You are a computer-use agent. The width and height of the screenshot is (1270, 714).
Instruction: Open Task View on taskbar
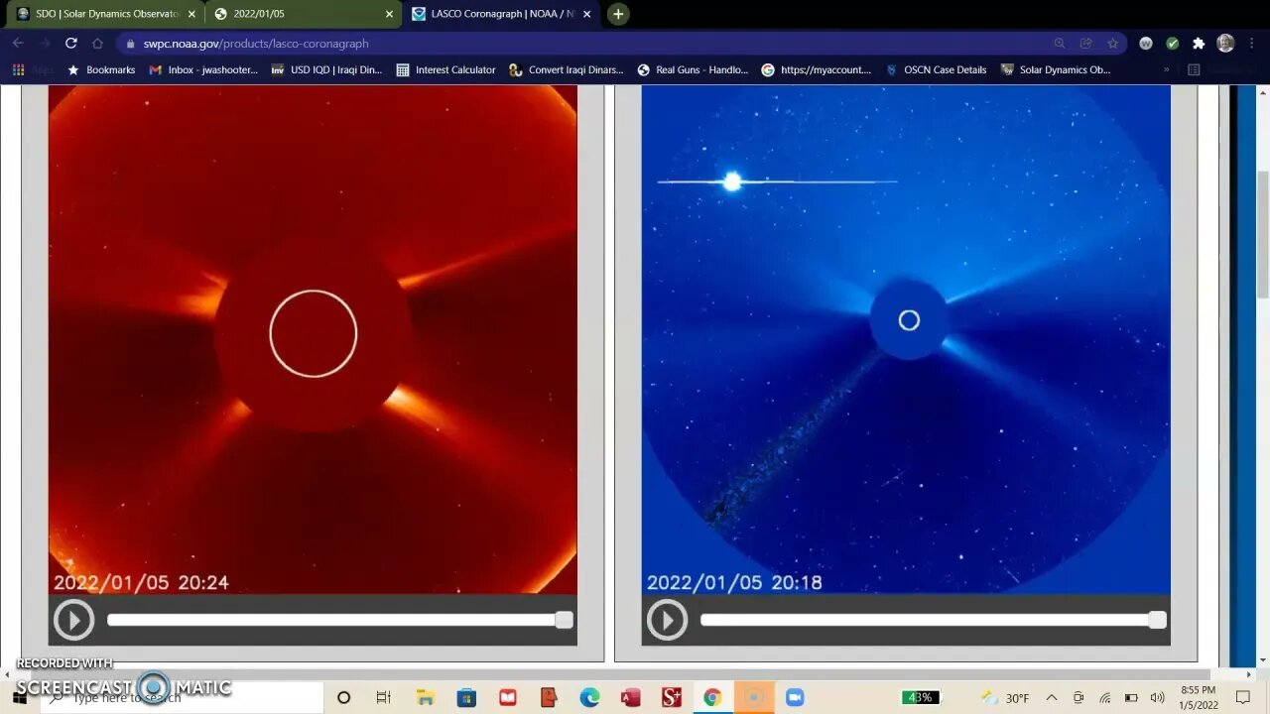point(384,697)
